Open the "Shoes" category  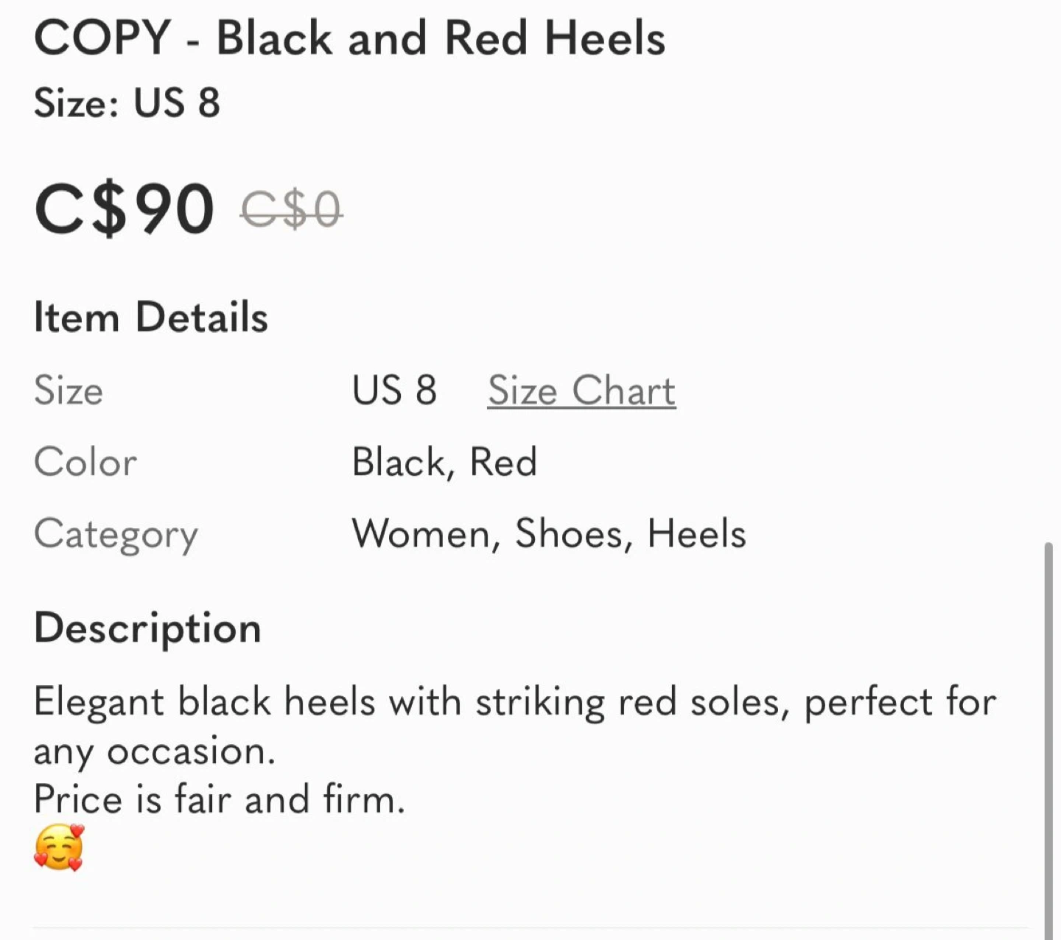coord(569,534)
